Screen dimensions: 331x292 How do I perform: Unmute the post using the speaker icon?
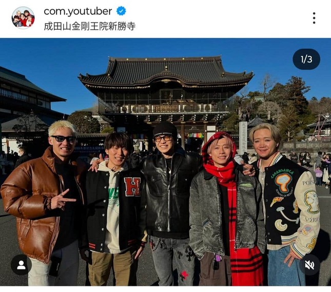click(309, 265)
